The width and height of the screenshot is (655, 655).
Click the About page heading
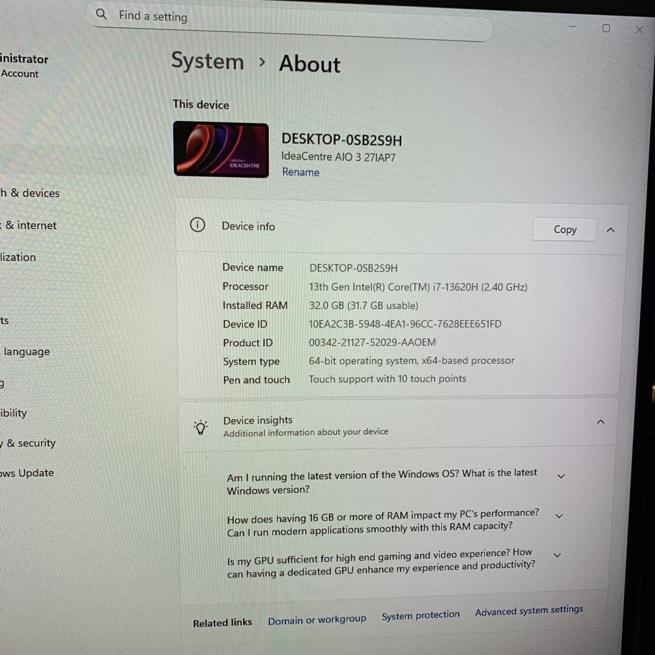pyautogui.click(x=309, y=64)
